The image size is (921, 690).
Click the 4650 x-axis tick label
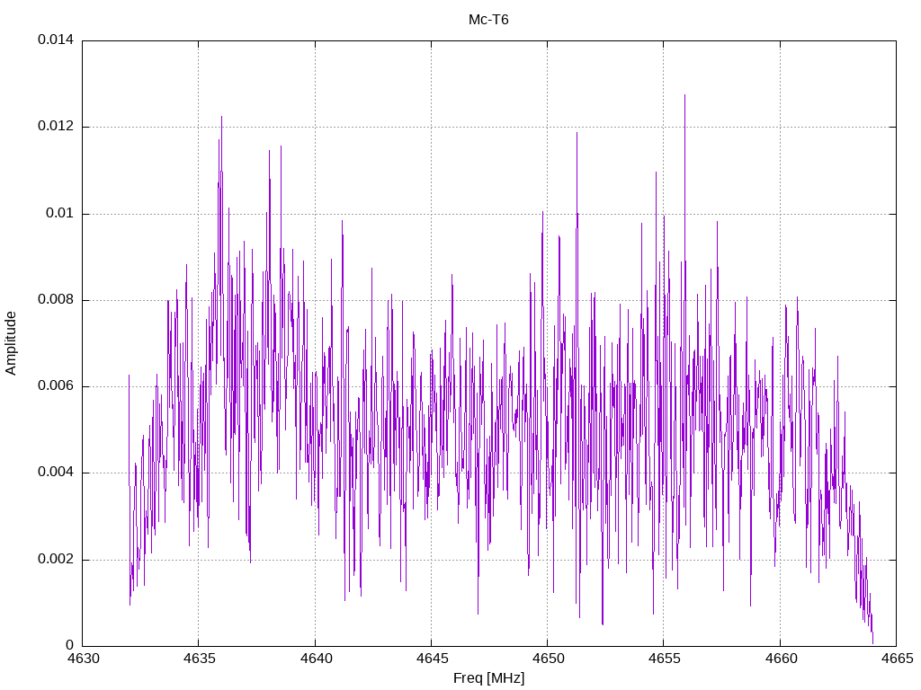tap(548, 659)
